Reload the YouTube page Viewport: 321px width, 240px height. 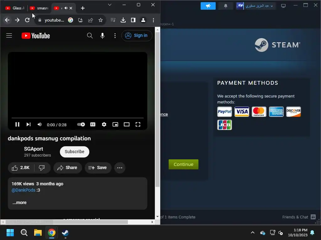pos(27,20)
